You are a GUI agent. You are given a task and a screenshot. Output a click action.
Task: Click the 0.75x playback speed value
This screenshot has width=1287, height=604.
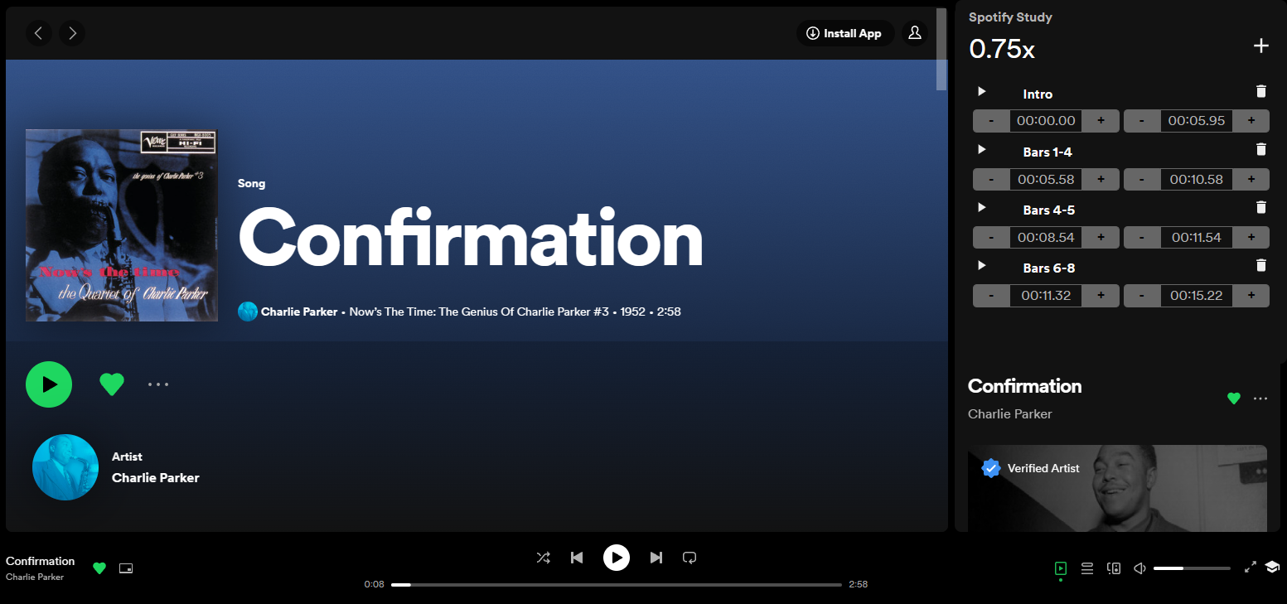[x=1002, y=49]
